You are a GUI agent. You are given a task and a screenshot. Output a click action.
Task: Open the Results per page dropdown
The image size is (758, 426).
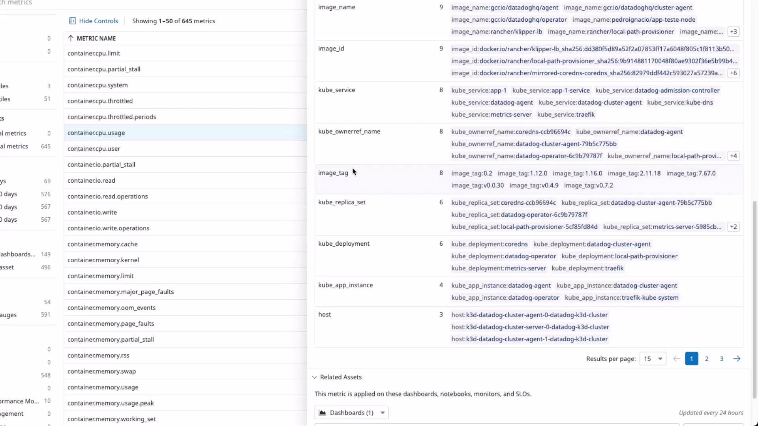[x=653, y=359]
